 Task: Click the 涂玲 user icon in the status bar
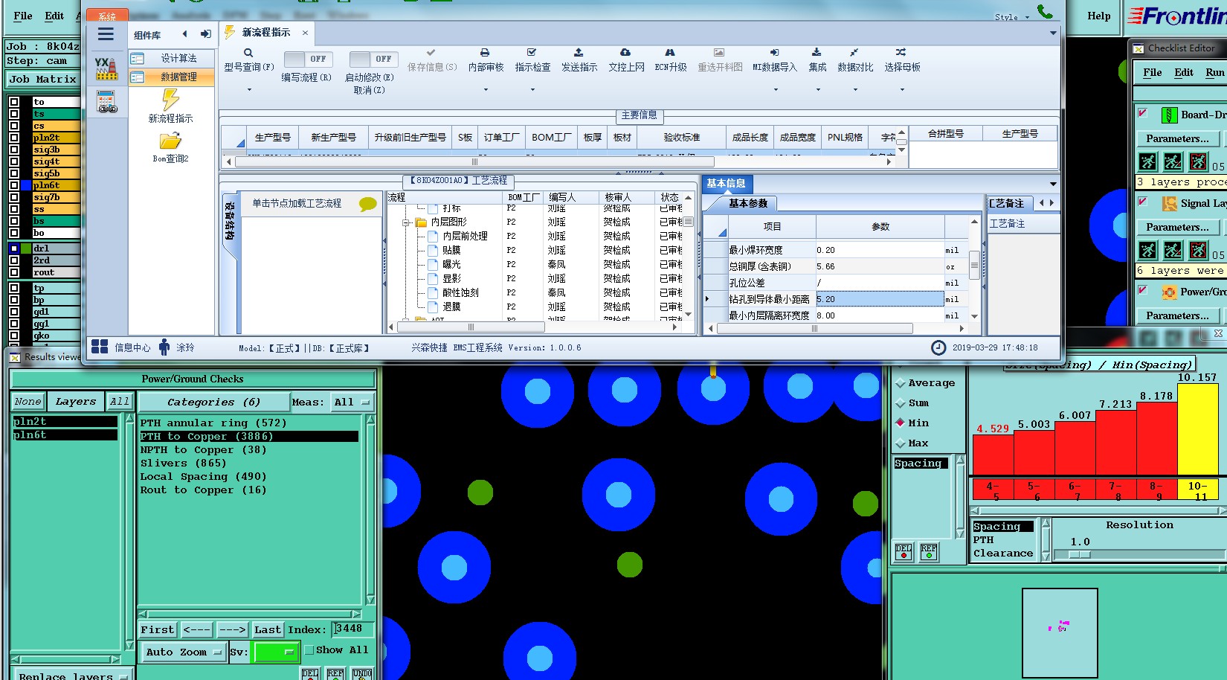point(164,347)
